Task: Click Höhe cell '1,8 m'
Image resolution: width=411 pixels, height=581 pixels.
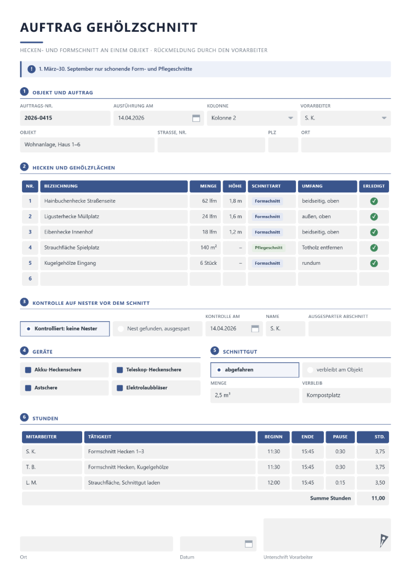Action: coord(234,201)
